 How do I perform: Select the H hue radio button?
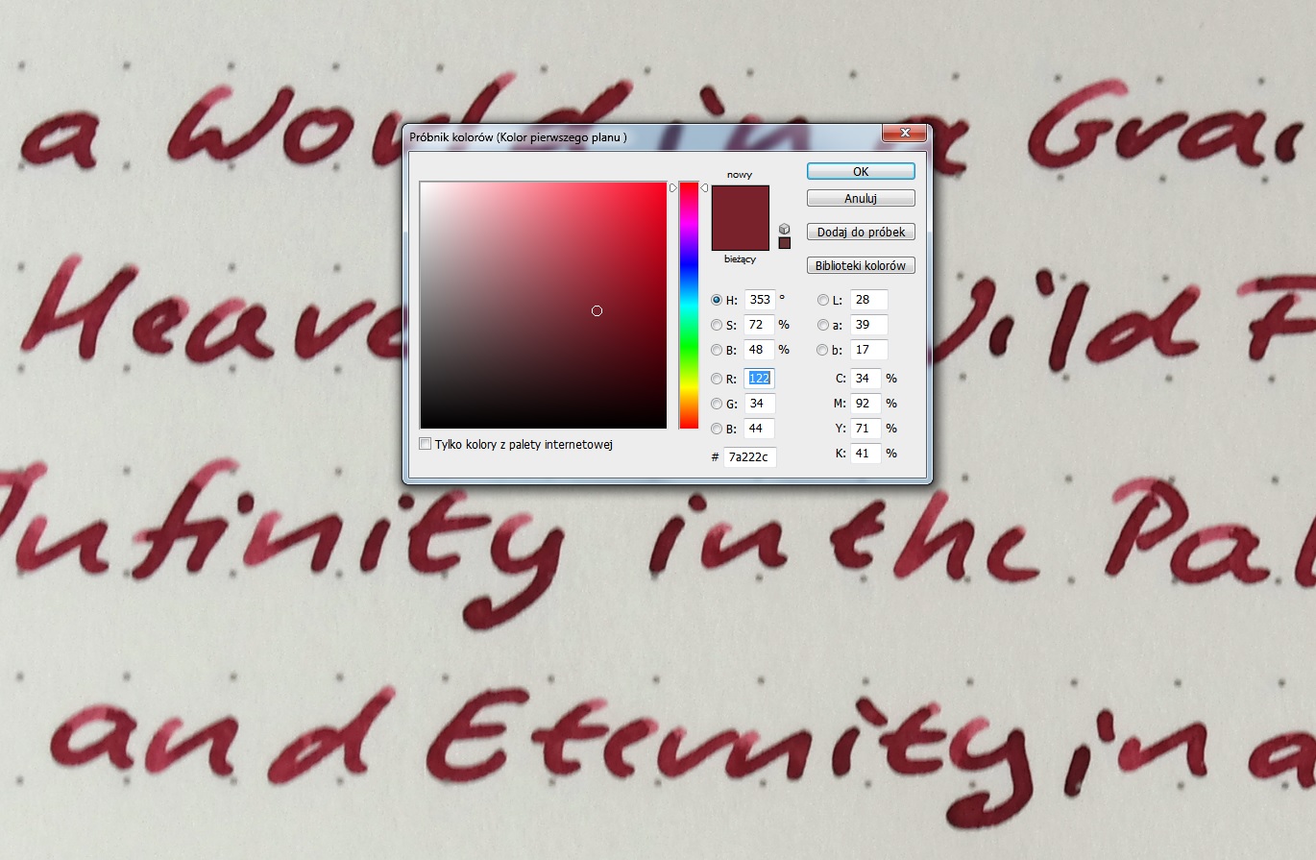(717, 300)
